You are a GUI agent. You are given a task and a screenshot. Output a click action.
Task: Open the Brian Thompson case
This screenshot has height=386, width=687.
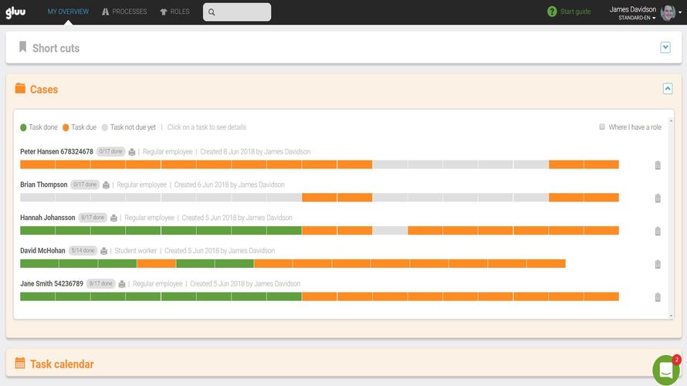click(x=44, y=185)
